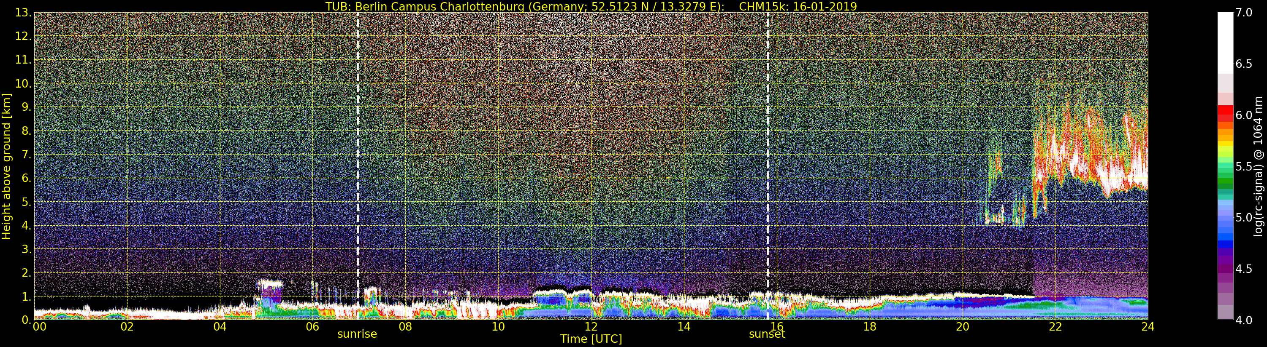Click the green 5.5 colorbar band
The image size is (1267, 347).
click(1225, 167)
